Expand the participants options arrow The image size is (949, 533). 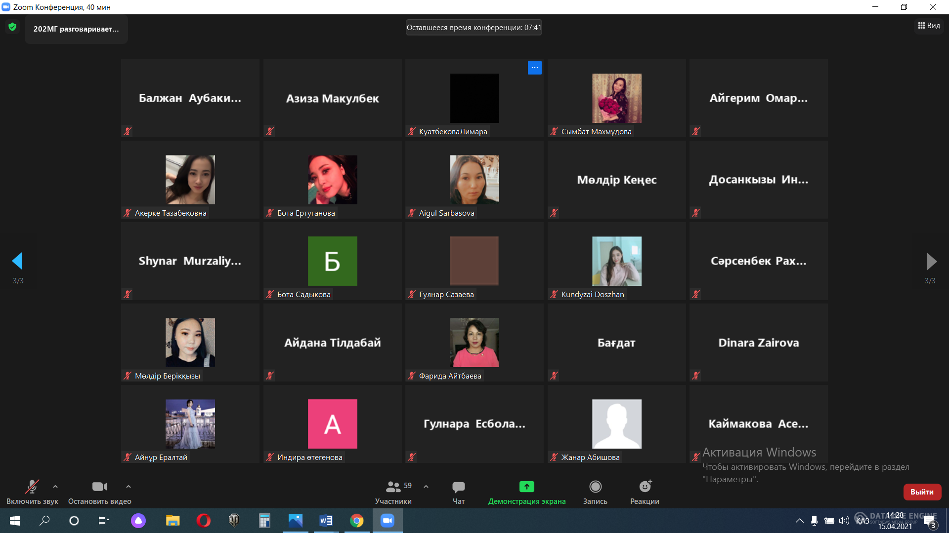click(426, 487)
